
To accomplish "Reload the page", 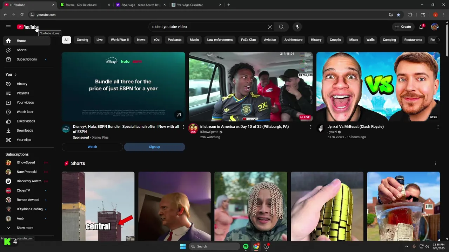I will 22,15.
